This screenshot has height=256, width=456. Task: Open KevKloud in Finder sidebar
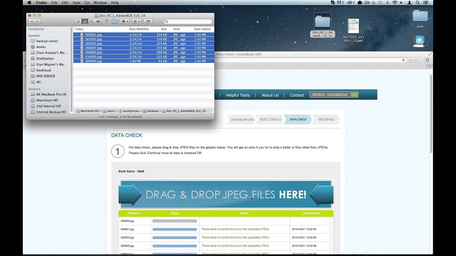pos(43,70)
